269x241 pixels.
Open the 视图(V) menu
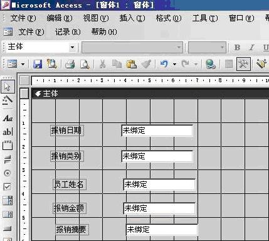96,18
